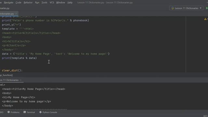Click the print(template % data) line
Image resolution: width=208 pixels, height=117 pixels.
point(19,58)
